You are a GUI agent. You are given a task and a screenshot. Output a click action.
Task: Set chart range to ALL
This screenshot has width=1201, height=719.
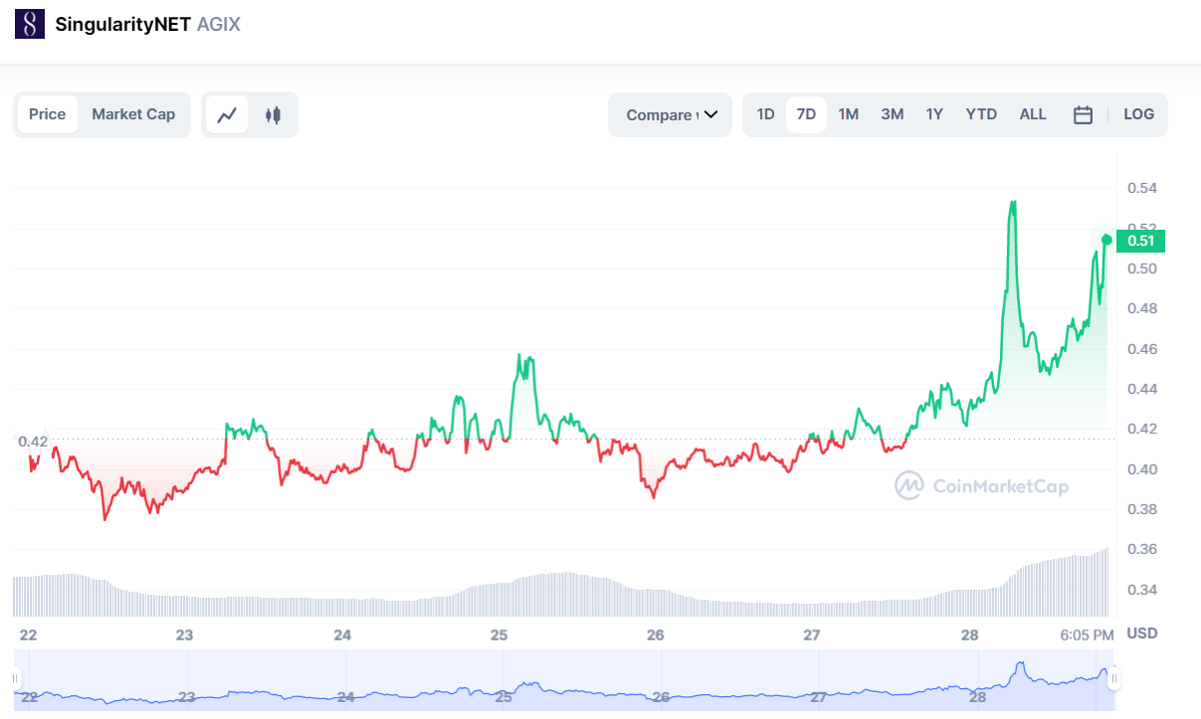1033,114
